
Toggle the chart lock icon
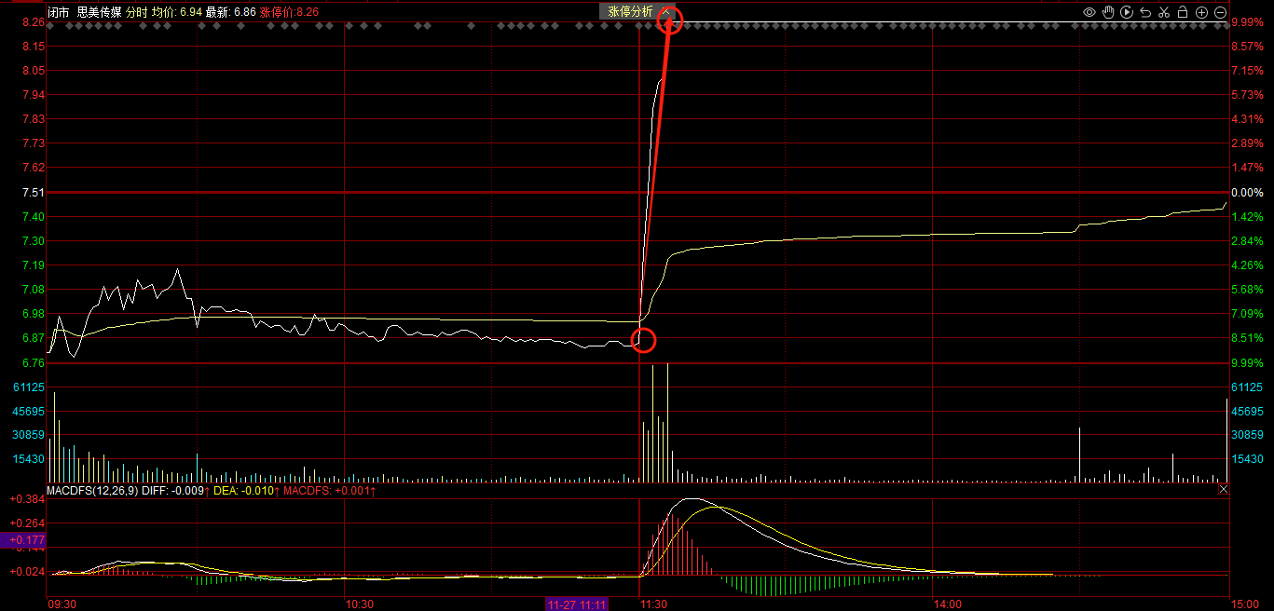(x=1183, y=12)
